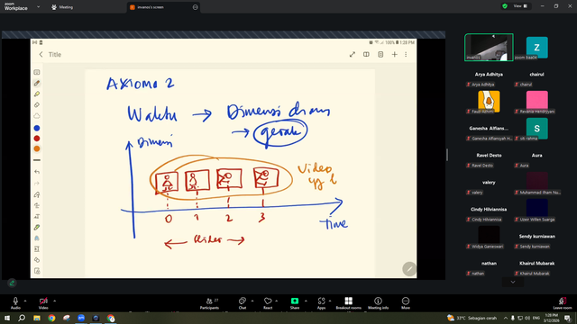This screenshot has width=577, height=324.
Task: Toggle full screen in the notes app
Action: 353,54
